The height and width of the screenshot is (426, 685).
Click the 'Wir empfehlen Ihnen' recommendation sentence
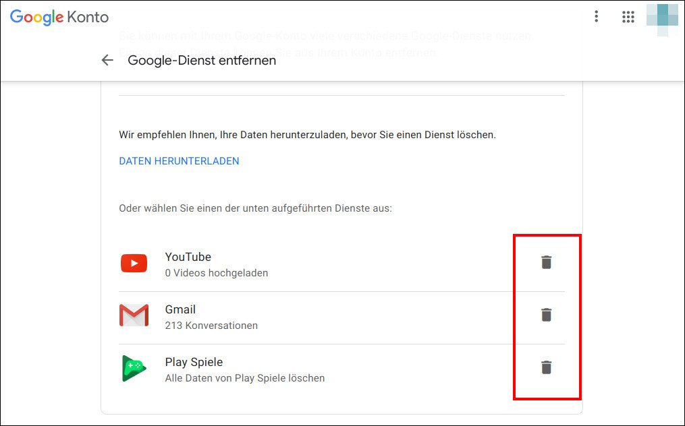[308, 135]
